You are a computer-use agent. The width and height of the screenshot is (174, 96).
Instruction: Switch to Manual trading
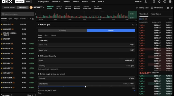[9, 7]
